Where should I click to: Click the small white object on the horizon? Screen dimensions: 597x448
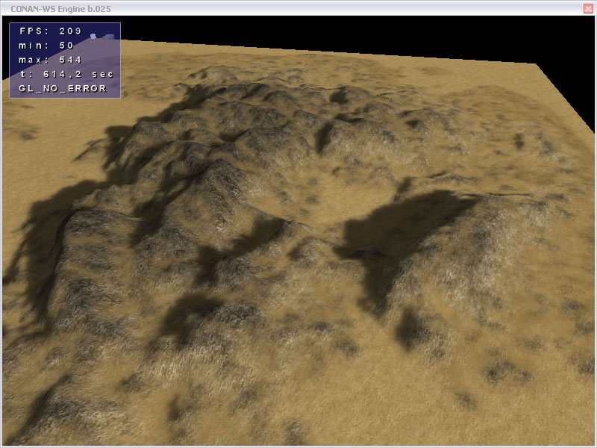pyautogui.click(x=92, y=36)
